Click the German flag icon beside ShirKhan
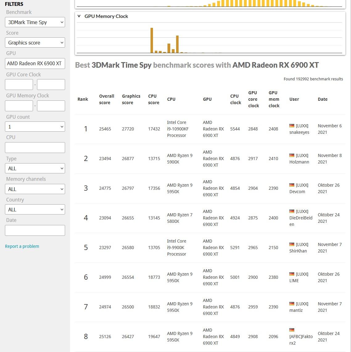This screenshot has height=352, width=351. (292, 244)
